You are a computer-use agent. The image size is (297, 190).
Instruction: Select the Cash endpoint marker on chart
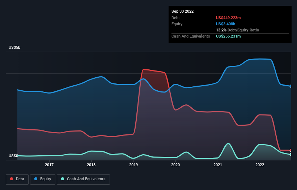[291, 155]
